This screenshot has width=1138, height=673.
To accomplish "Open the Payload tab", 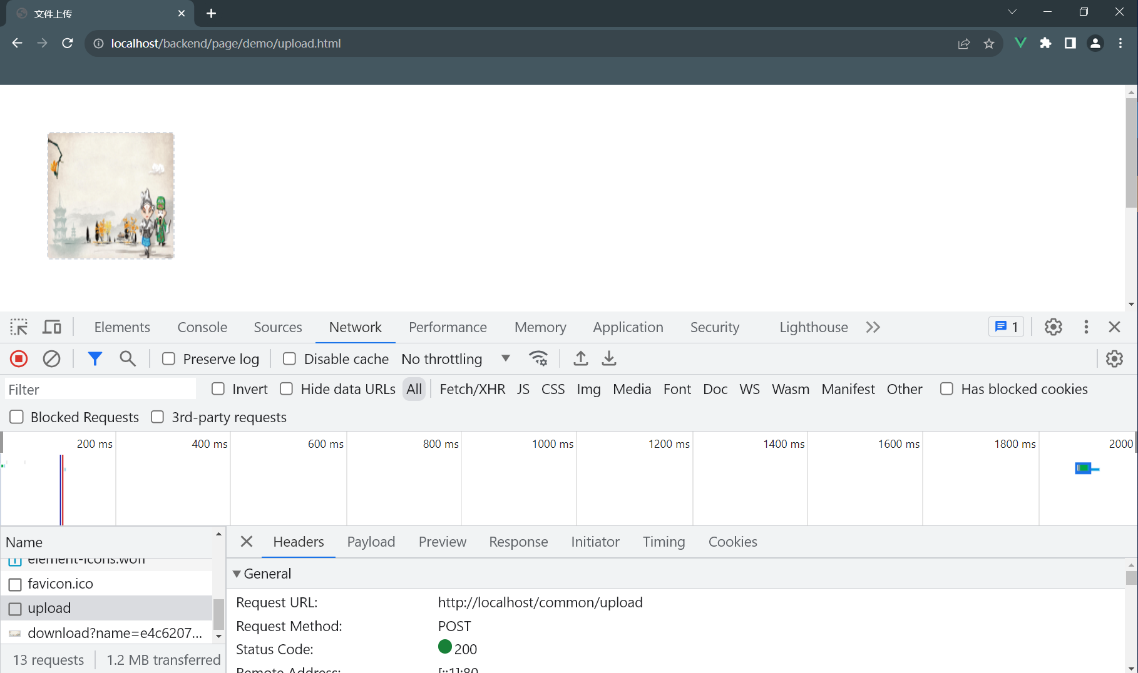I will pos(371,542).
